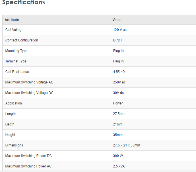Click the DPDT value cell
This screenshot has height=172, width=196.
tap(117, 40)
